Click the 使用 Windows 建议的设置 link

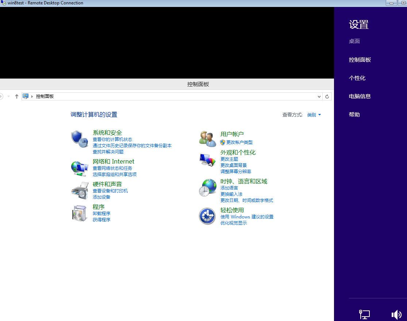[247, 217]
